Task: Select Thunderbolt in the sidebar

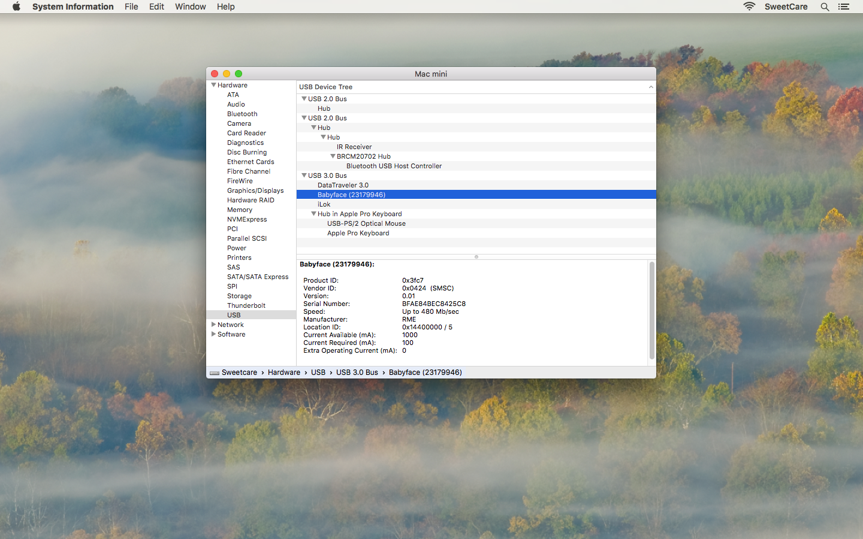Action: click(x=246, y=305)
